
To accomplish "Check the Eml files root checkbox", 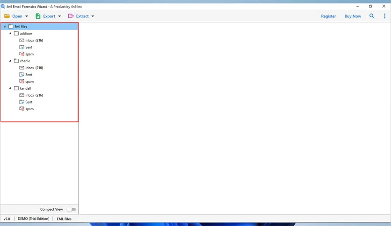I will [x=11, y=27].
